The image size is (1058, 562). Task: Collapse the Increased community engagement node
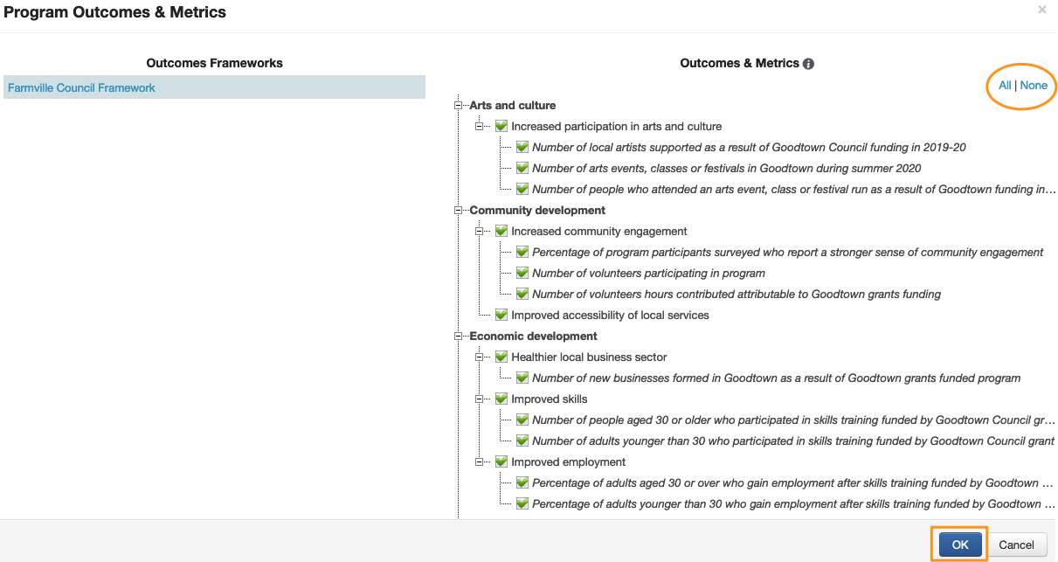click(480, 232)
